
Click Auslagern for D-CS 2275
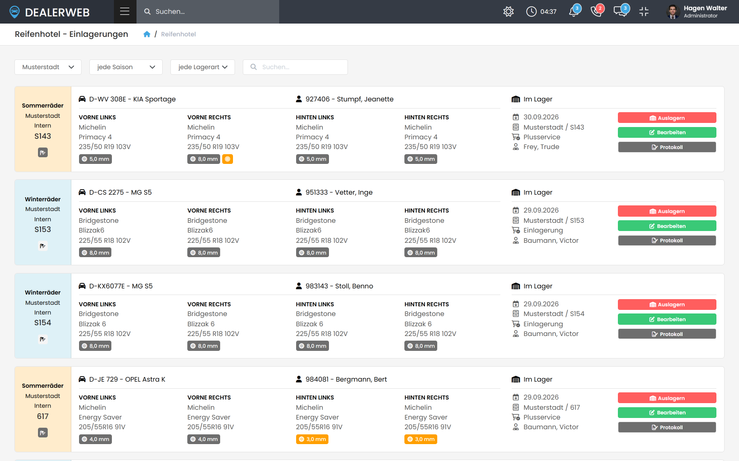[667, 211]
